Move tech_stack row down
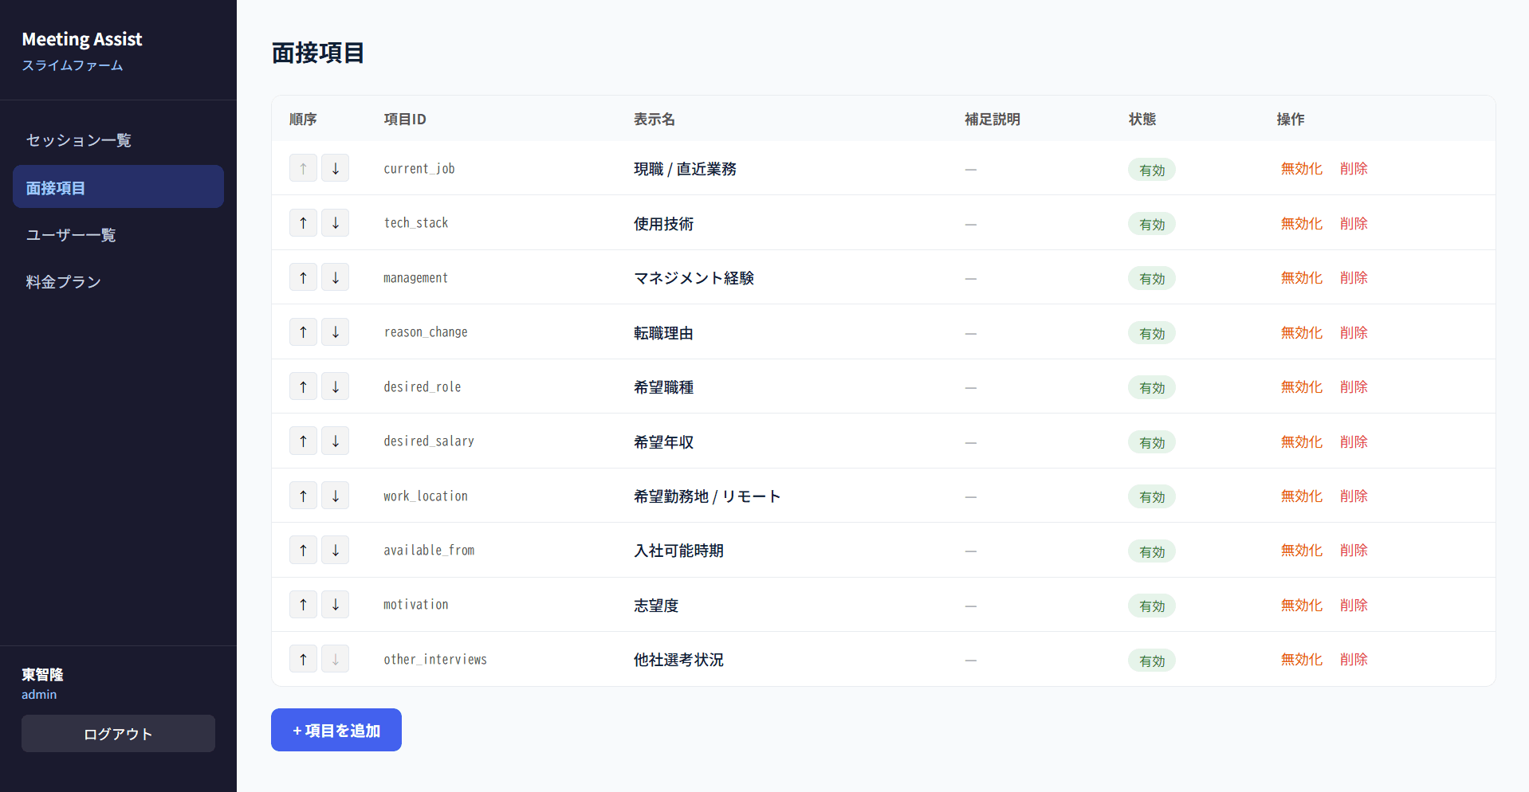Image resolution: width=1529 pixels, height=792 pixels. click(x=335, y=223)
